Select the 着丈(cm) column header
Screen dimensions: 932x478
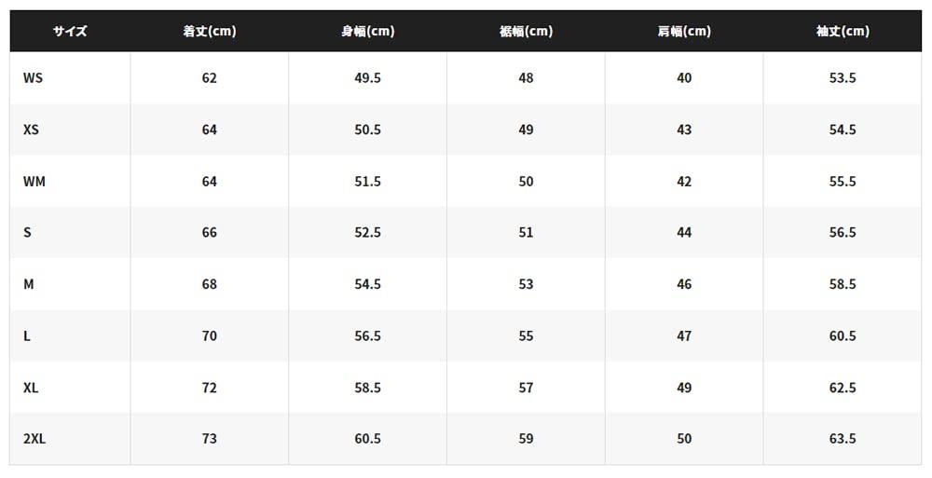click(210, 31)
